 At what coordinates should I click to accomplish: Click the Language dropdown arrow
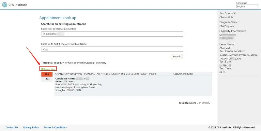(257, 6)
